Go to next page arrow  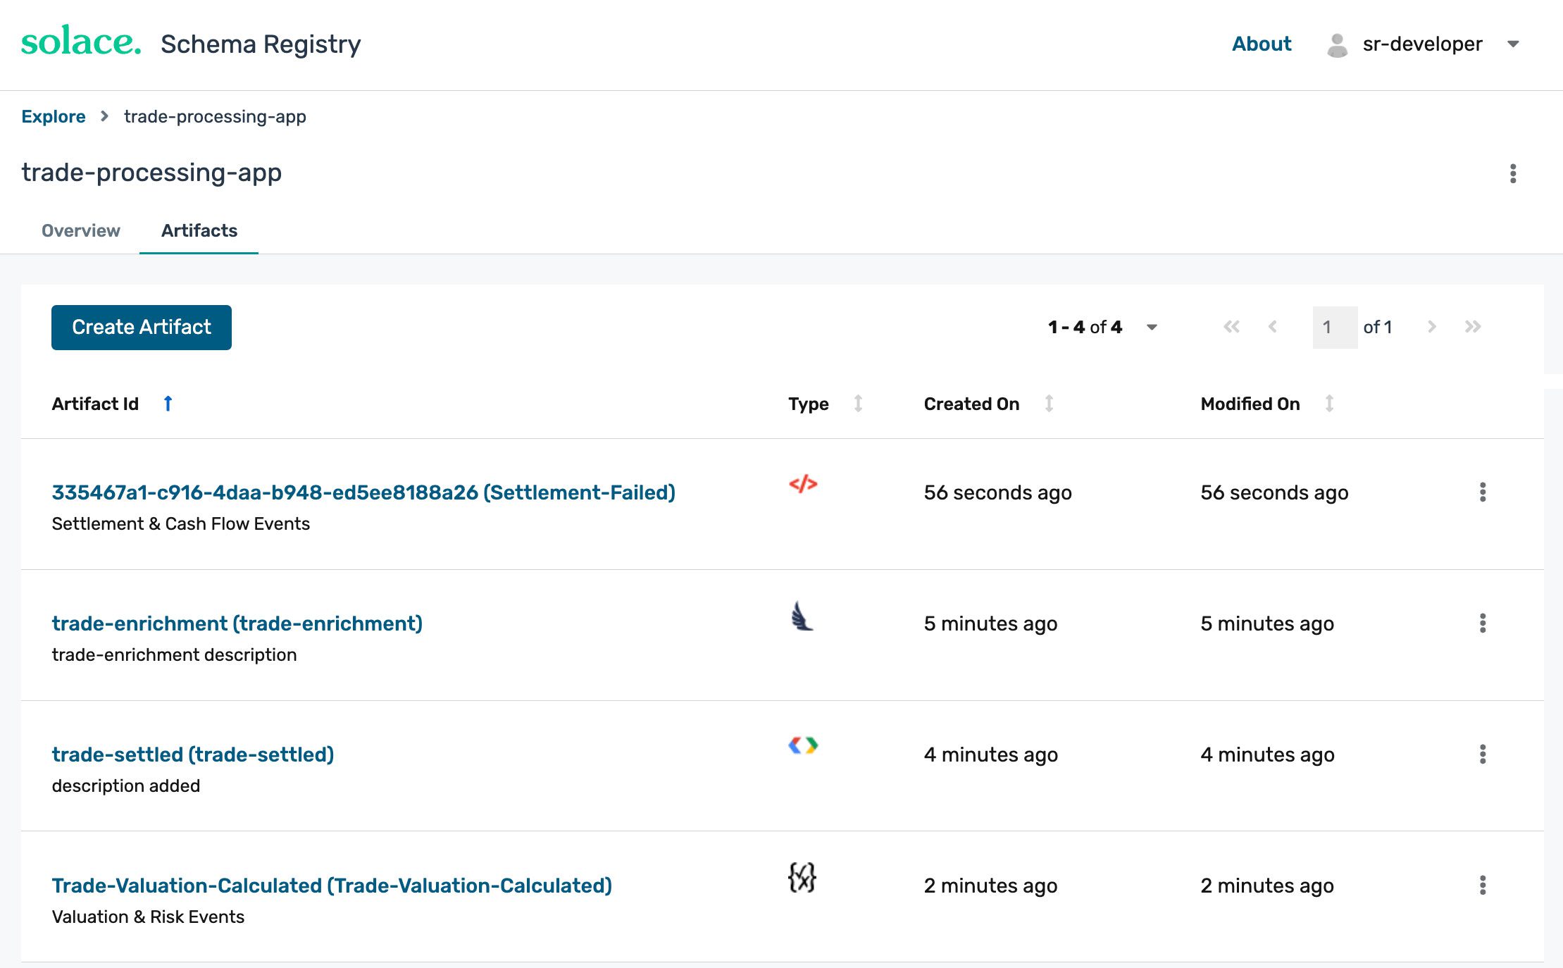tap(1431, 327)
